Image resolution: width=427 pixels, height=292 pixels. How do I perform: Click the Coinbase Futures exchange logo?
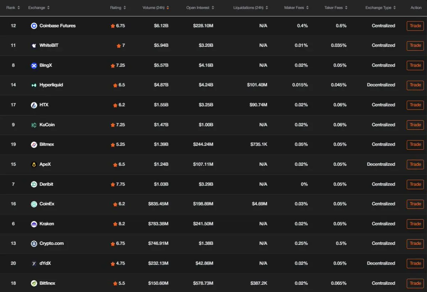coord(34,26)
